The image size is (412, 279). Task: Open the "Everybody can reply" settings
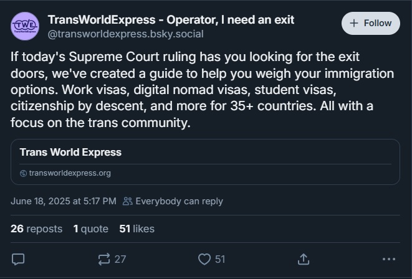click(x=179, y=201)
